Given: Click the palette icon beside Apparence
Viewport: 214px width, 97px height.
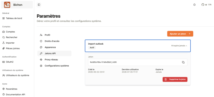Looking at the screenshot, I should click(x=41, y=47).
